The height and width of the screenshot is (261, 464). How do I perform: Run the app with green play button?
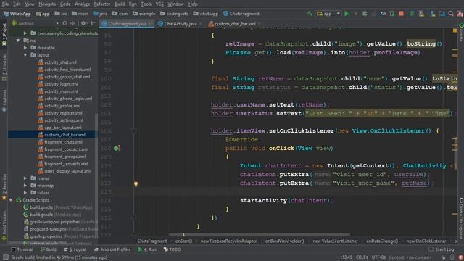347,14
